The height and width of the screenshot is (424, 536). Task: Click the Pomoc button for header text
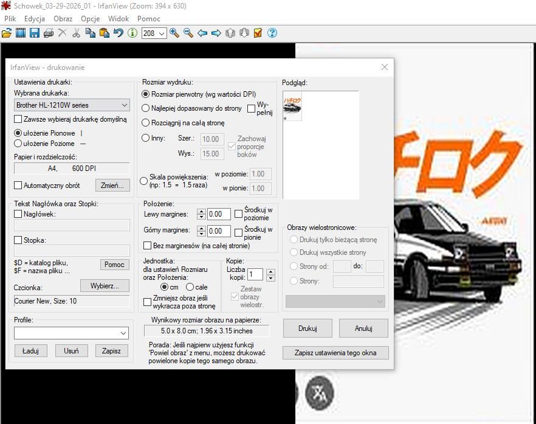tap(114, 265)
